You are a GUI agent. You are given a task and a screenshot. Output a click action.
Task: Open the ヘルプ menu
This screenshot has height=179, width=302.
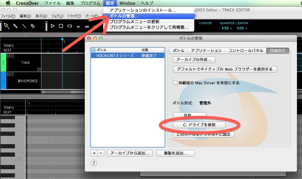tap(147, 3)
